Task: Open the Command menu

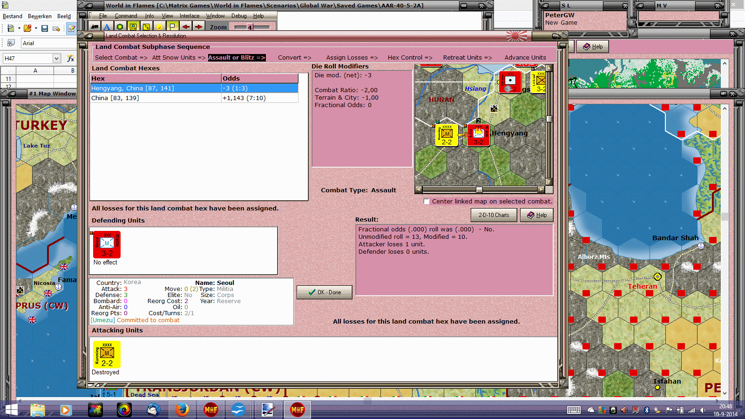Action: click(x=126, y=16)
